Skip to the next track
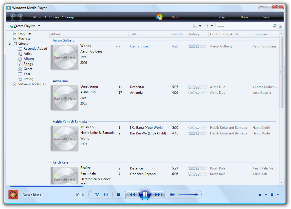Image resolution: width=291 pixels, height=209 pixels. click(x=158, y=195)
